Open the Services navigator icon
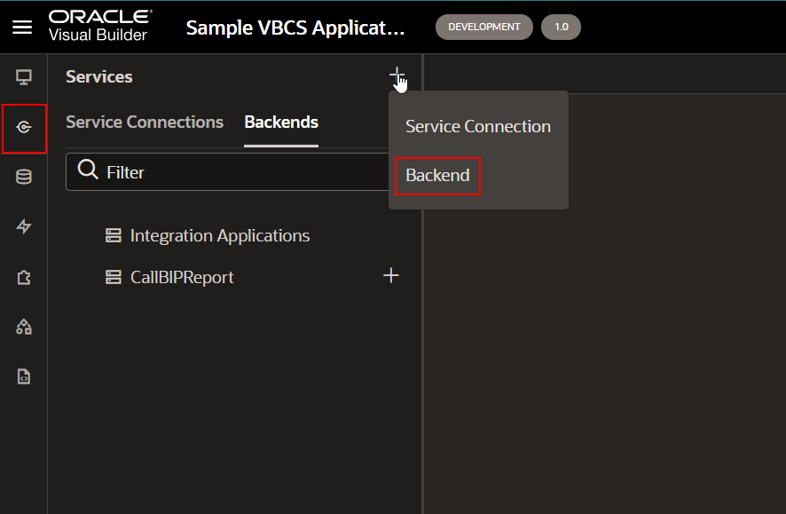Image resolution: width=786 pixels, height=514 pixels. 24,127
